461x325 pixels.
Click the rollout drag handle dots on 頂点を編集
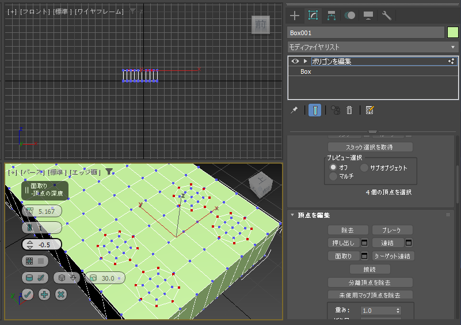448,215
